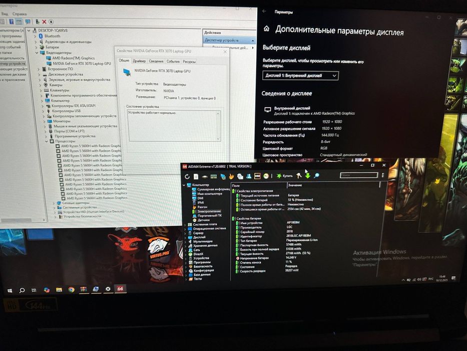Select the Общие tab

(x=124, y=60)
